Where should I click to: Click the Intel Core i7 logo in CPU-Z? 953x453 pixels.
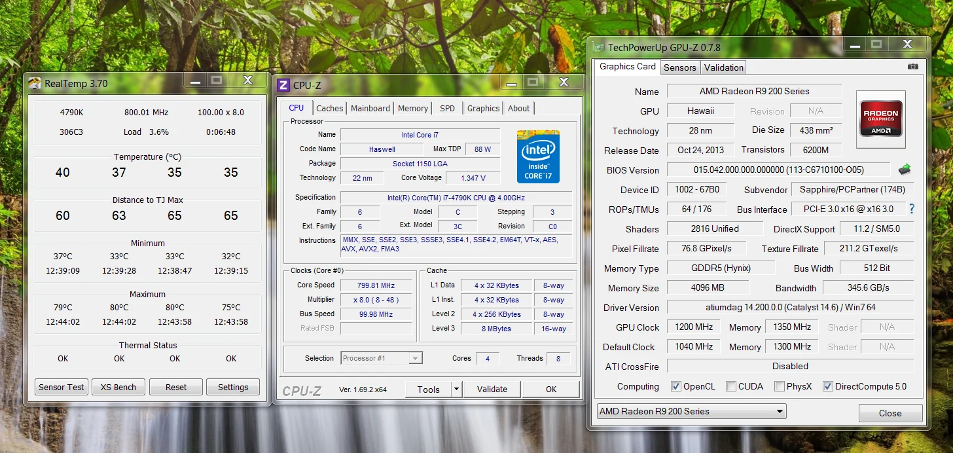coord(538,156)
